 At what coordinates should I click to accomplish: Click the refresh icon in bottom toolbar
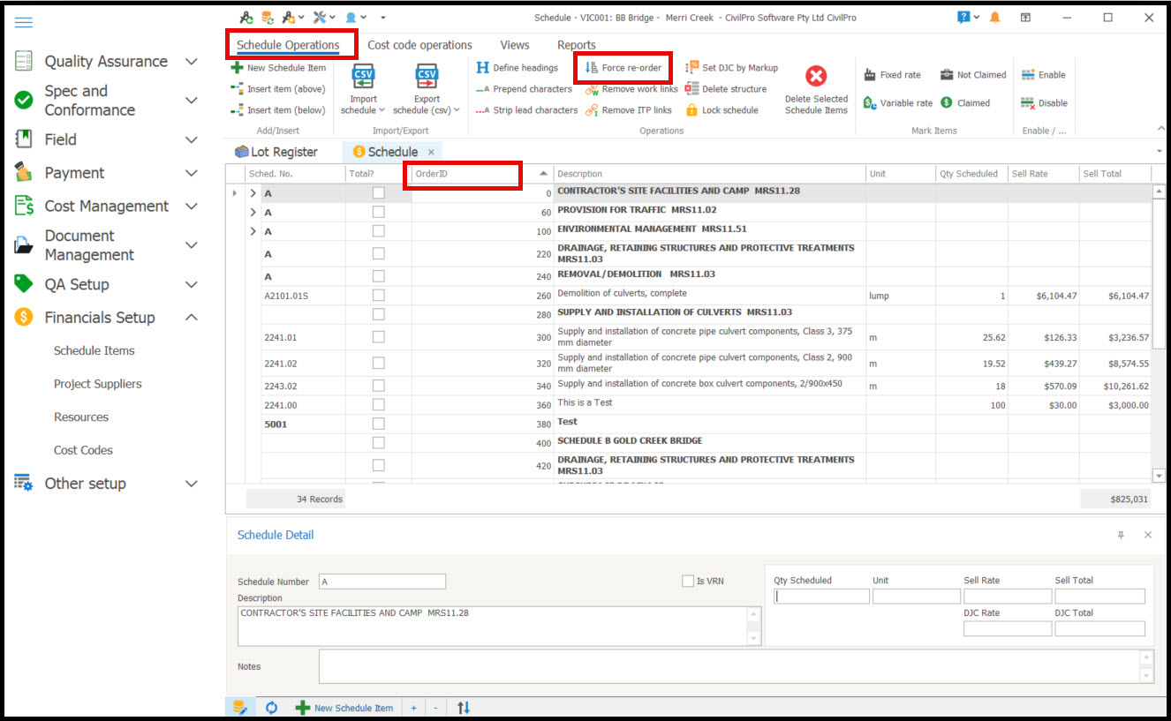(x=272, y=708)
